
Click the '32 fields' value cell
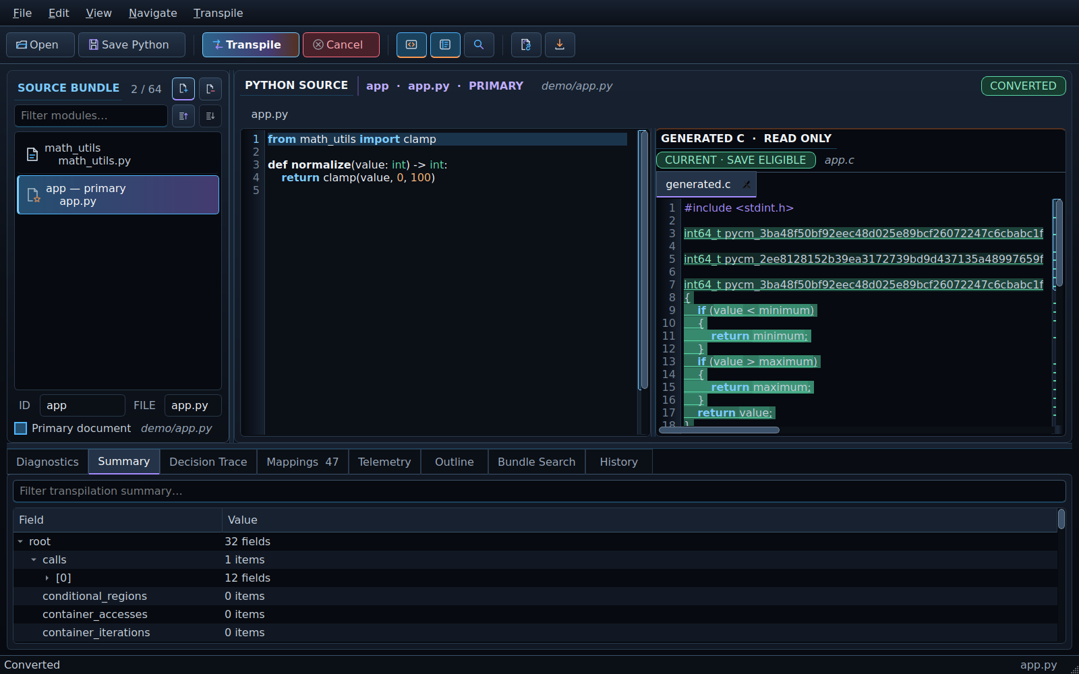click(247, 541)
